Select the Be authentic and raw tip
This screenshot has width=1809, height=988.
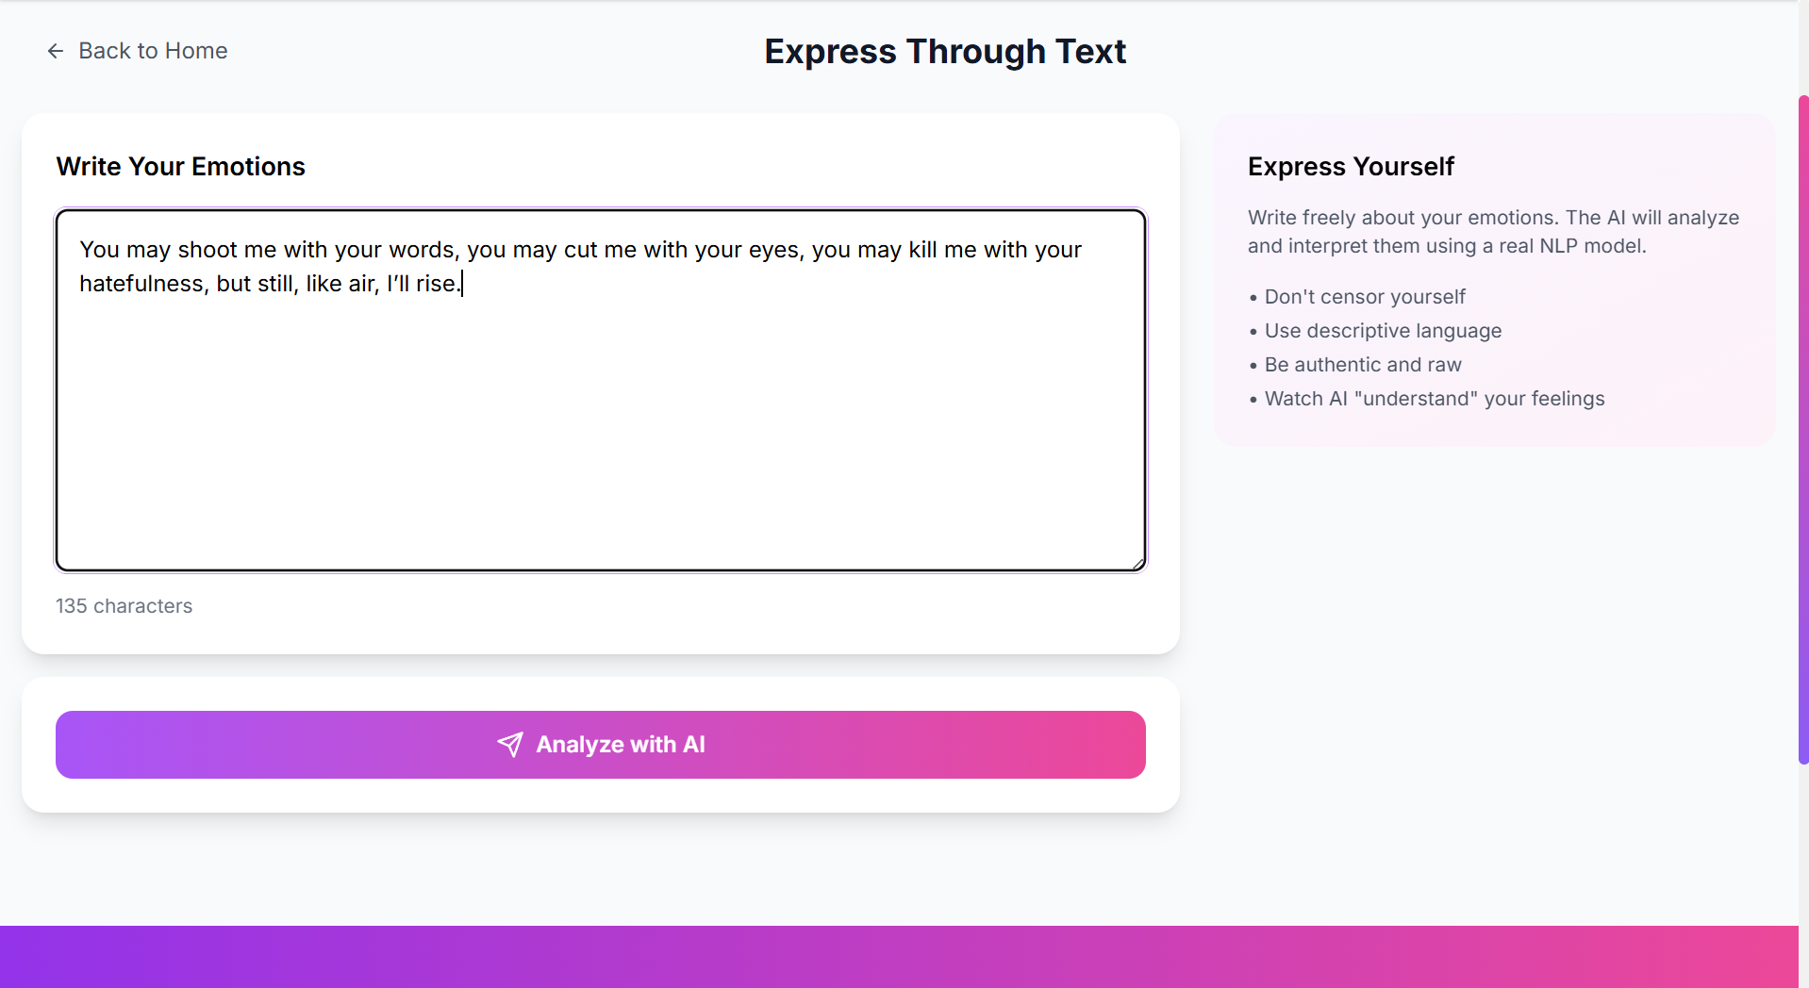pos(1355,365)
